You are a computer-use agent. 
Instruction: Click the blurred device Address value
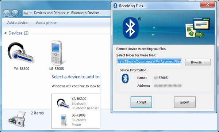click(168, 86)
